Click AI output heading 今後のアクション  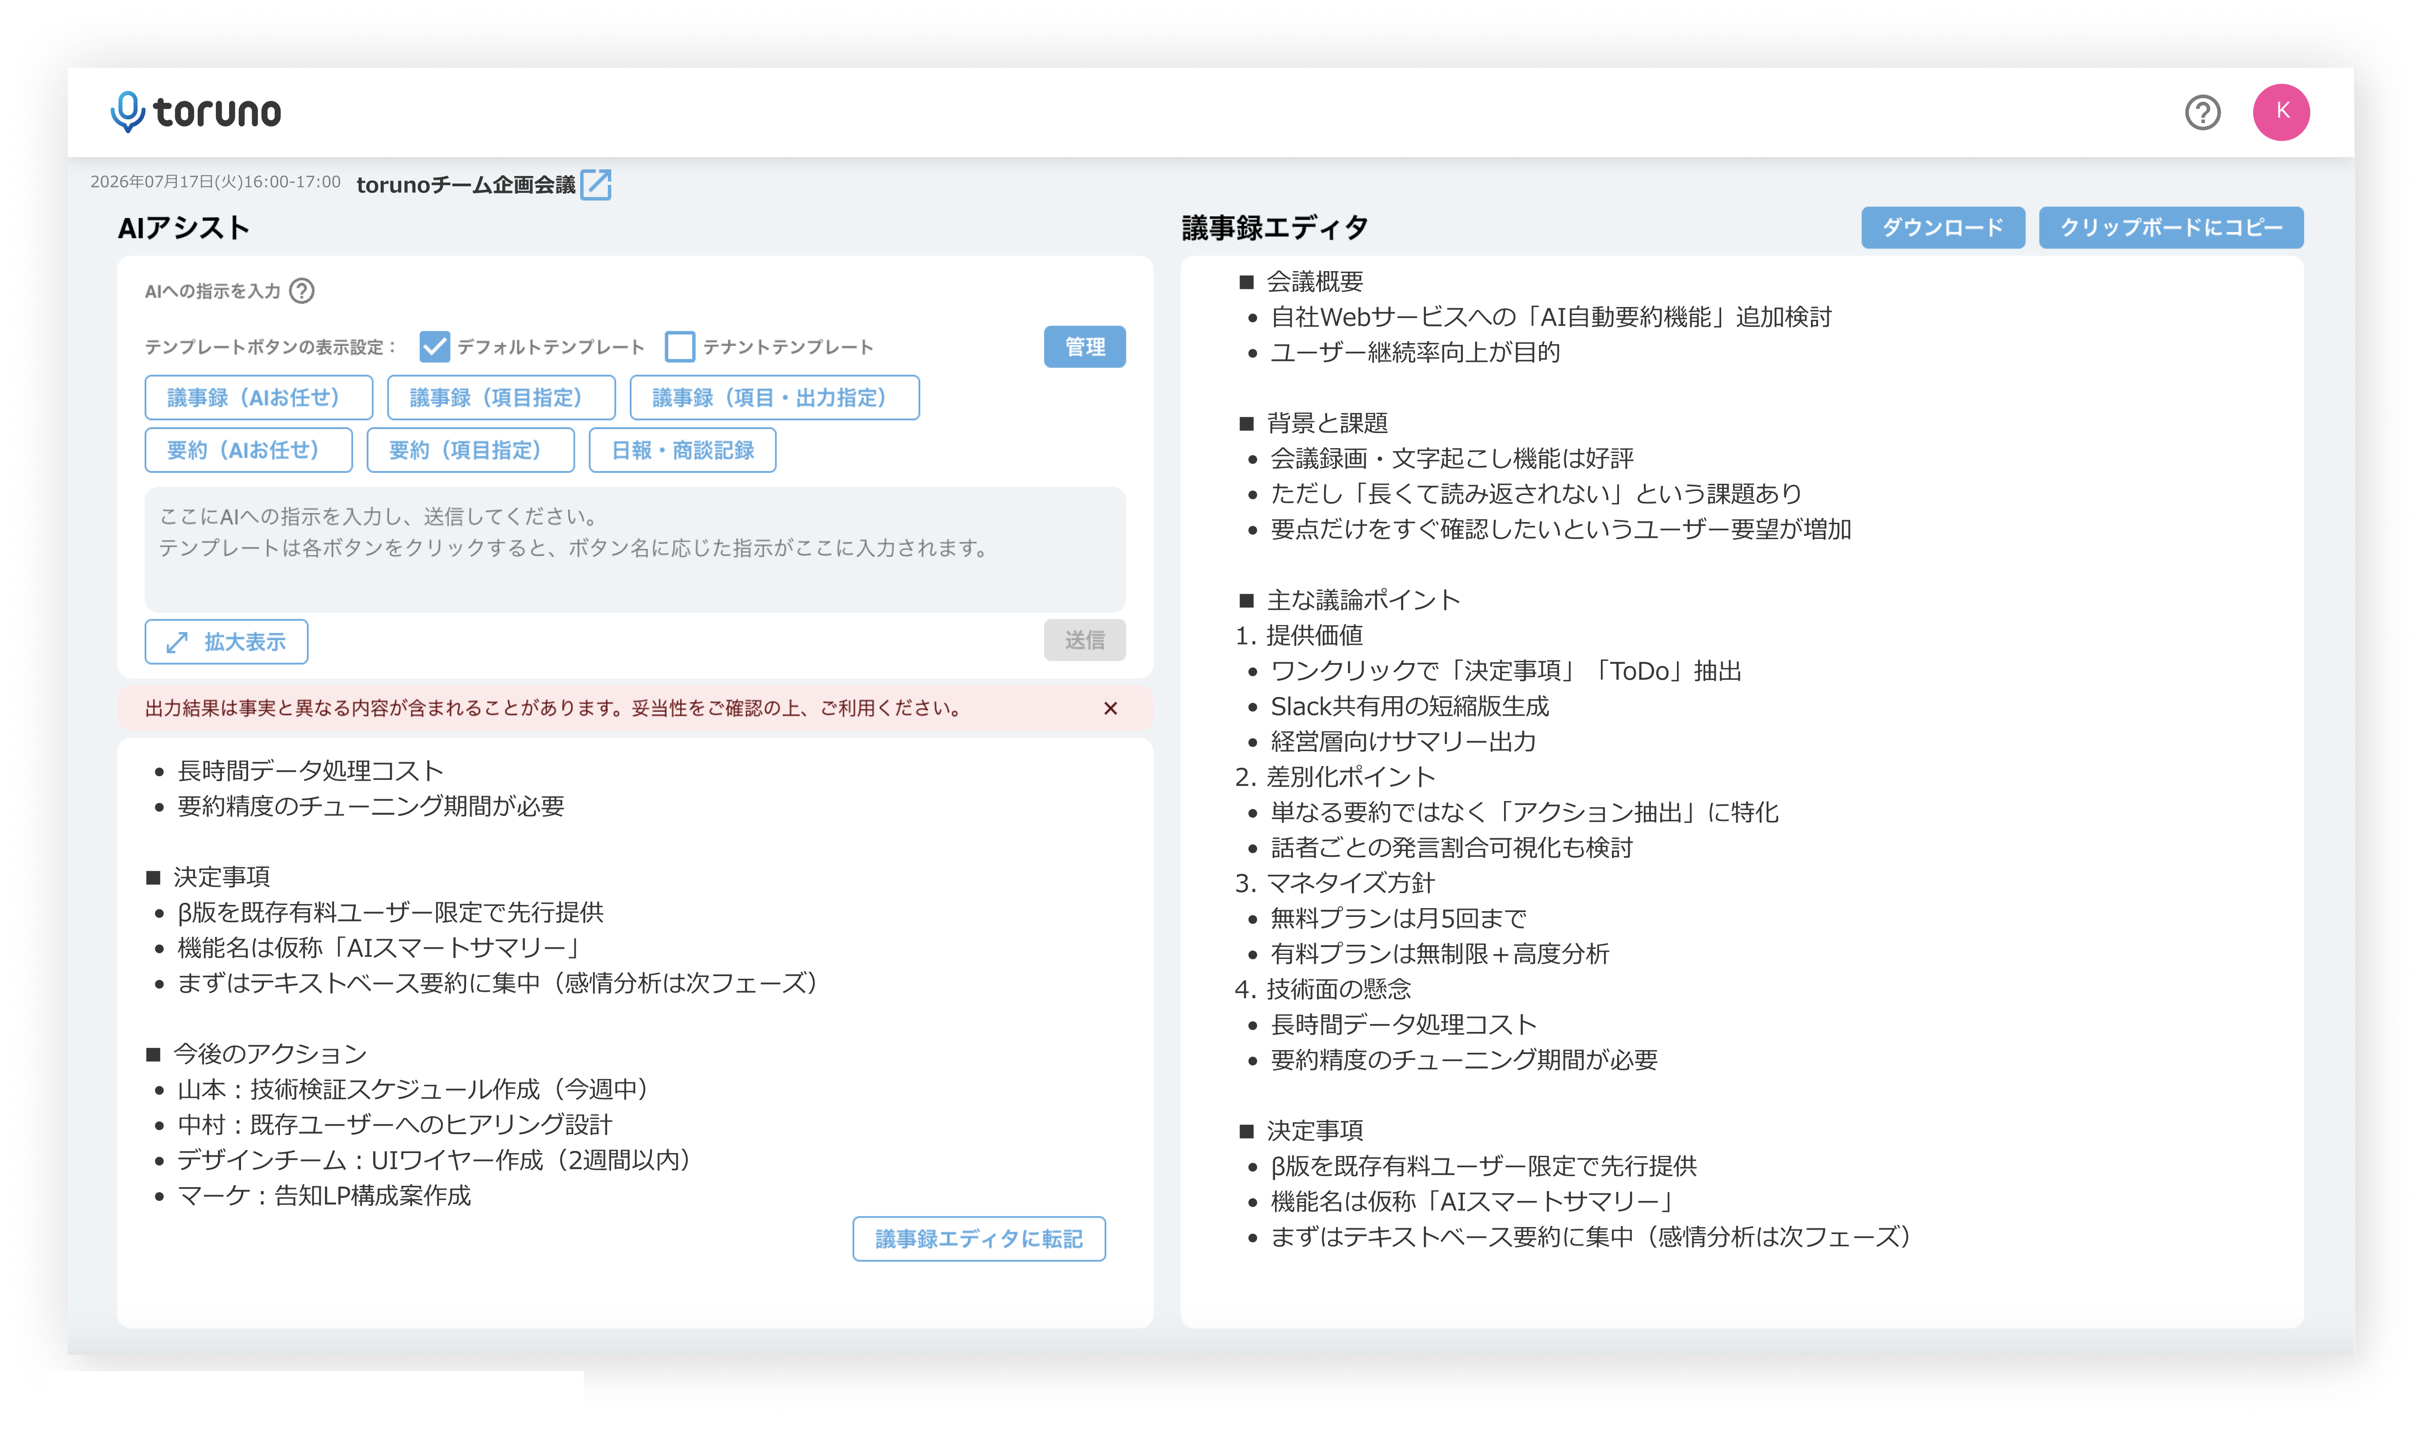[x=270, y=1053]
